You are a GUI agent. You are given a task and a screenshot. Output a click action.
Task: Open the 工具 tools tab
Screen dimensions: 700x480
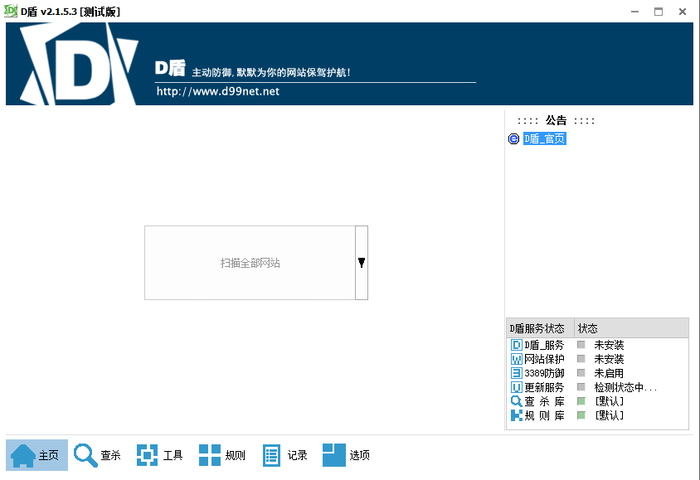[x=160, y=455]
